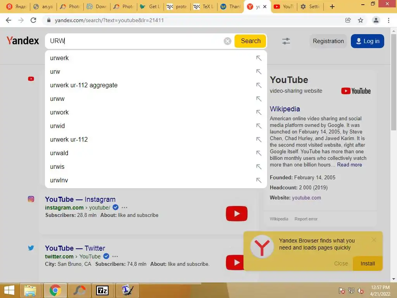Open the "YouTube — Twitter" result title
397x298 pixels.
(75, 248)
